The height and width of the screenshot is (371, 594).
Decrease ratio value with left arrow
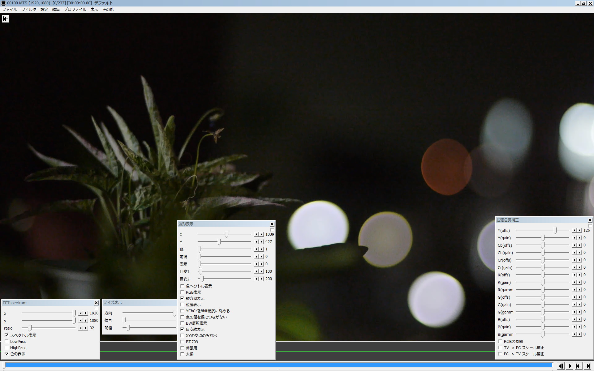coord(81,328)
